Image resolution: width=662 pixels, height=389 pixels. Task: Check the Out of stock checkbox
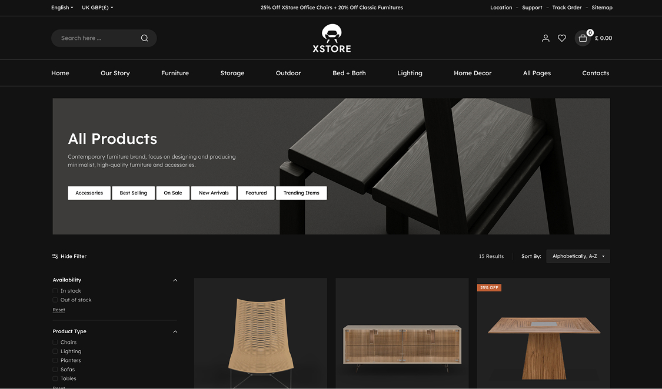coord(55,300)
